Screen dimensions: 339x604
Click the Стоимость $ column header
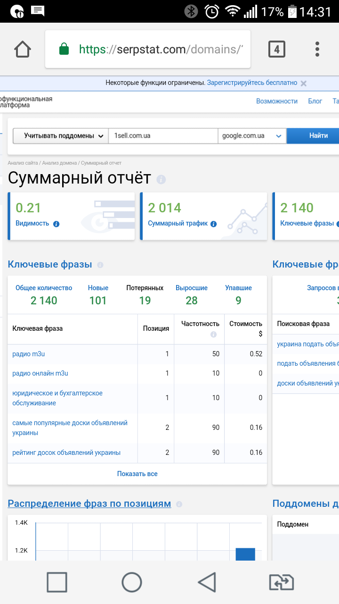(246, 328)
